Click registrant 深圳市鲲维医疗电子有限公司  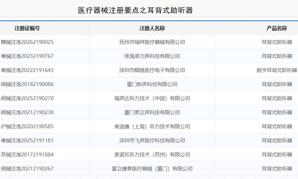[x=152, y=70]
